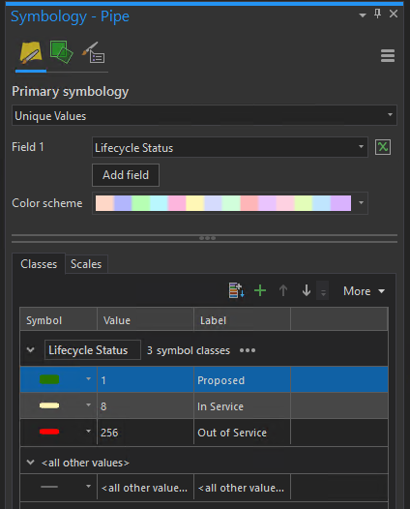Viewport: 410px width, 509px height.
Task: Open the Color scheme dropdown
Action: [230, 203]
